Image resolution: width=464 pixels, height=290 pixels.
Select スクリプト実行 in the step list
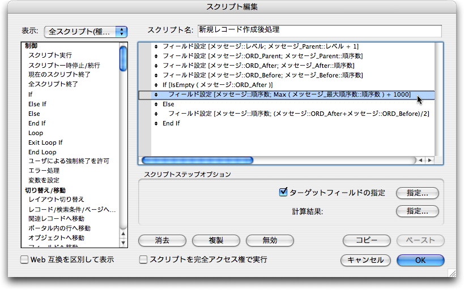[x=50, y=55]
